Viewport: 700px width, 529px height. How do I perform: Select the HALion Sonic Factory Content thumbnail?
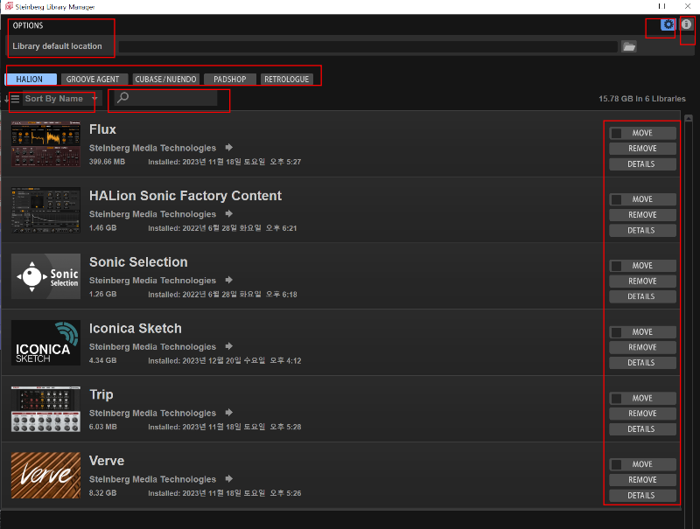point(46,210)
